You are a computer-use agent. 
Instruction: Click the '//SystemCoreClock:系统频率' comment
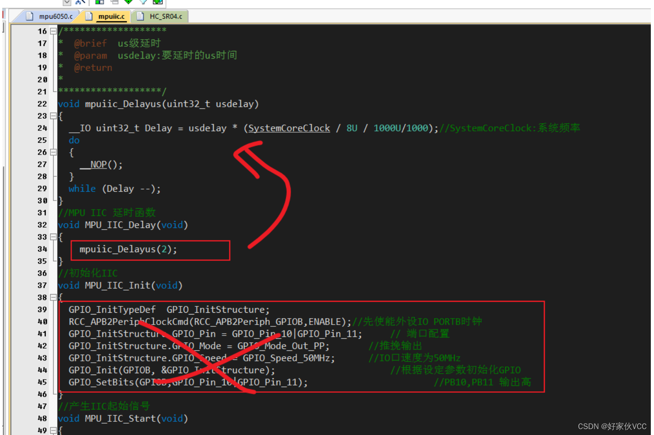(x=510, y=128)
